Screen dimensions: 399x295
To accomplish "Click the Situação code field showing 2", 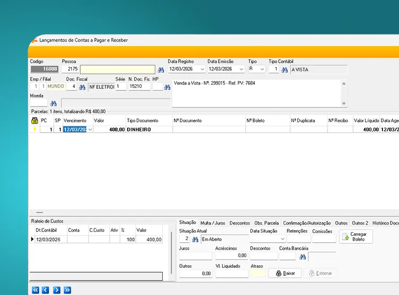I will coord(185,239).
